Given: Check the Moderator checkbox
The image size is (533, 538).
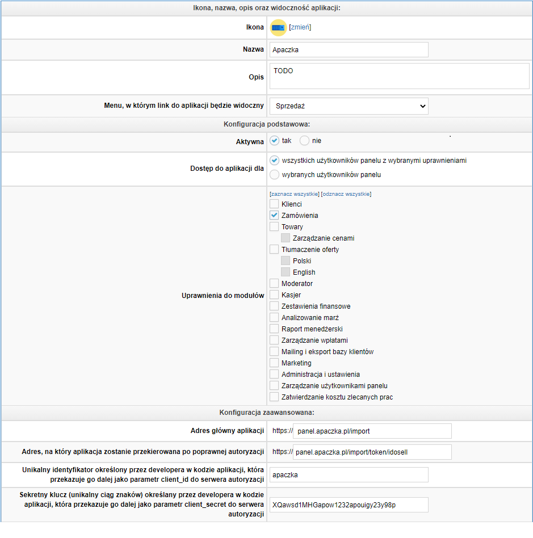Looking at the screenshot, I should tap(274, 284).
